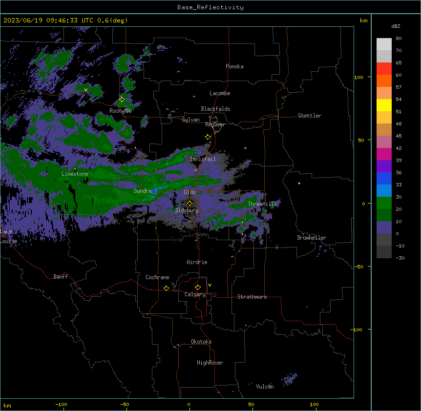This screenshot has height=411, width=421.
Task: Click the 51 dBZ yellow legend swatch
Action: (384, 105)
